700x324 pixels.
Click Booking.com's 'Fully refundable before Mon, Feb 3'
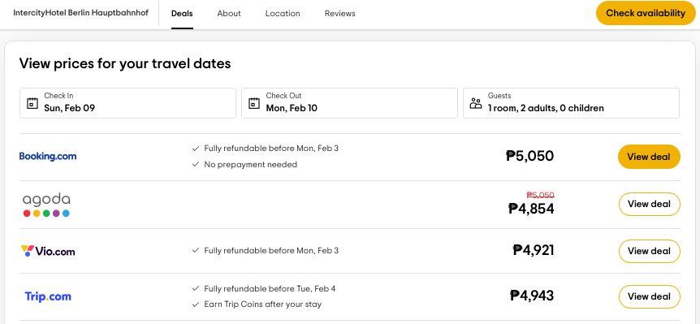(271, 148)
